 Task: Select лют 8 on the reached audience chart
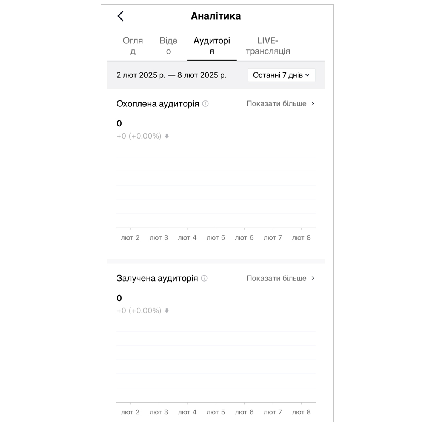point(301,237)
